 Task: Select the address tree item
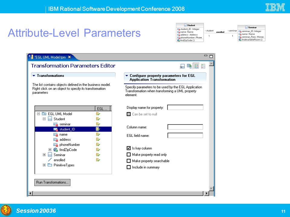[x=65, y=140]
